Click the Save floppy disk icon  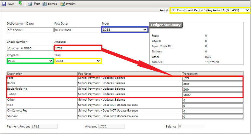[x=4, y=4]
